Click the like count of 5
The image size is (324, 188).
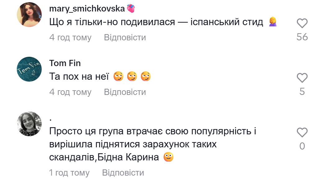tap(302, 92)
